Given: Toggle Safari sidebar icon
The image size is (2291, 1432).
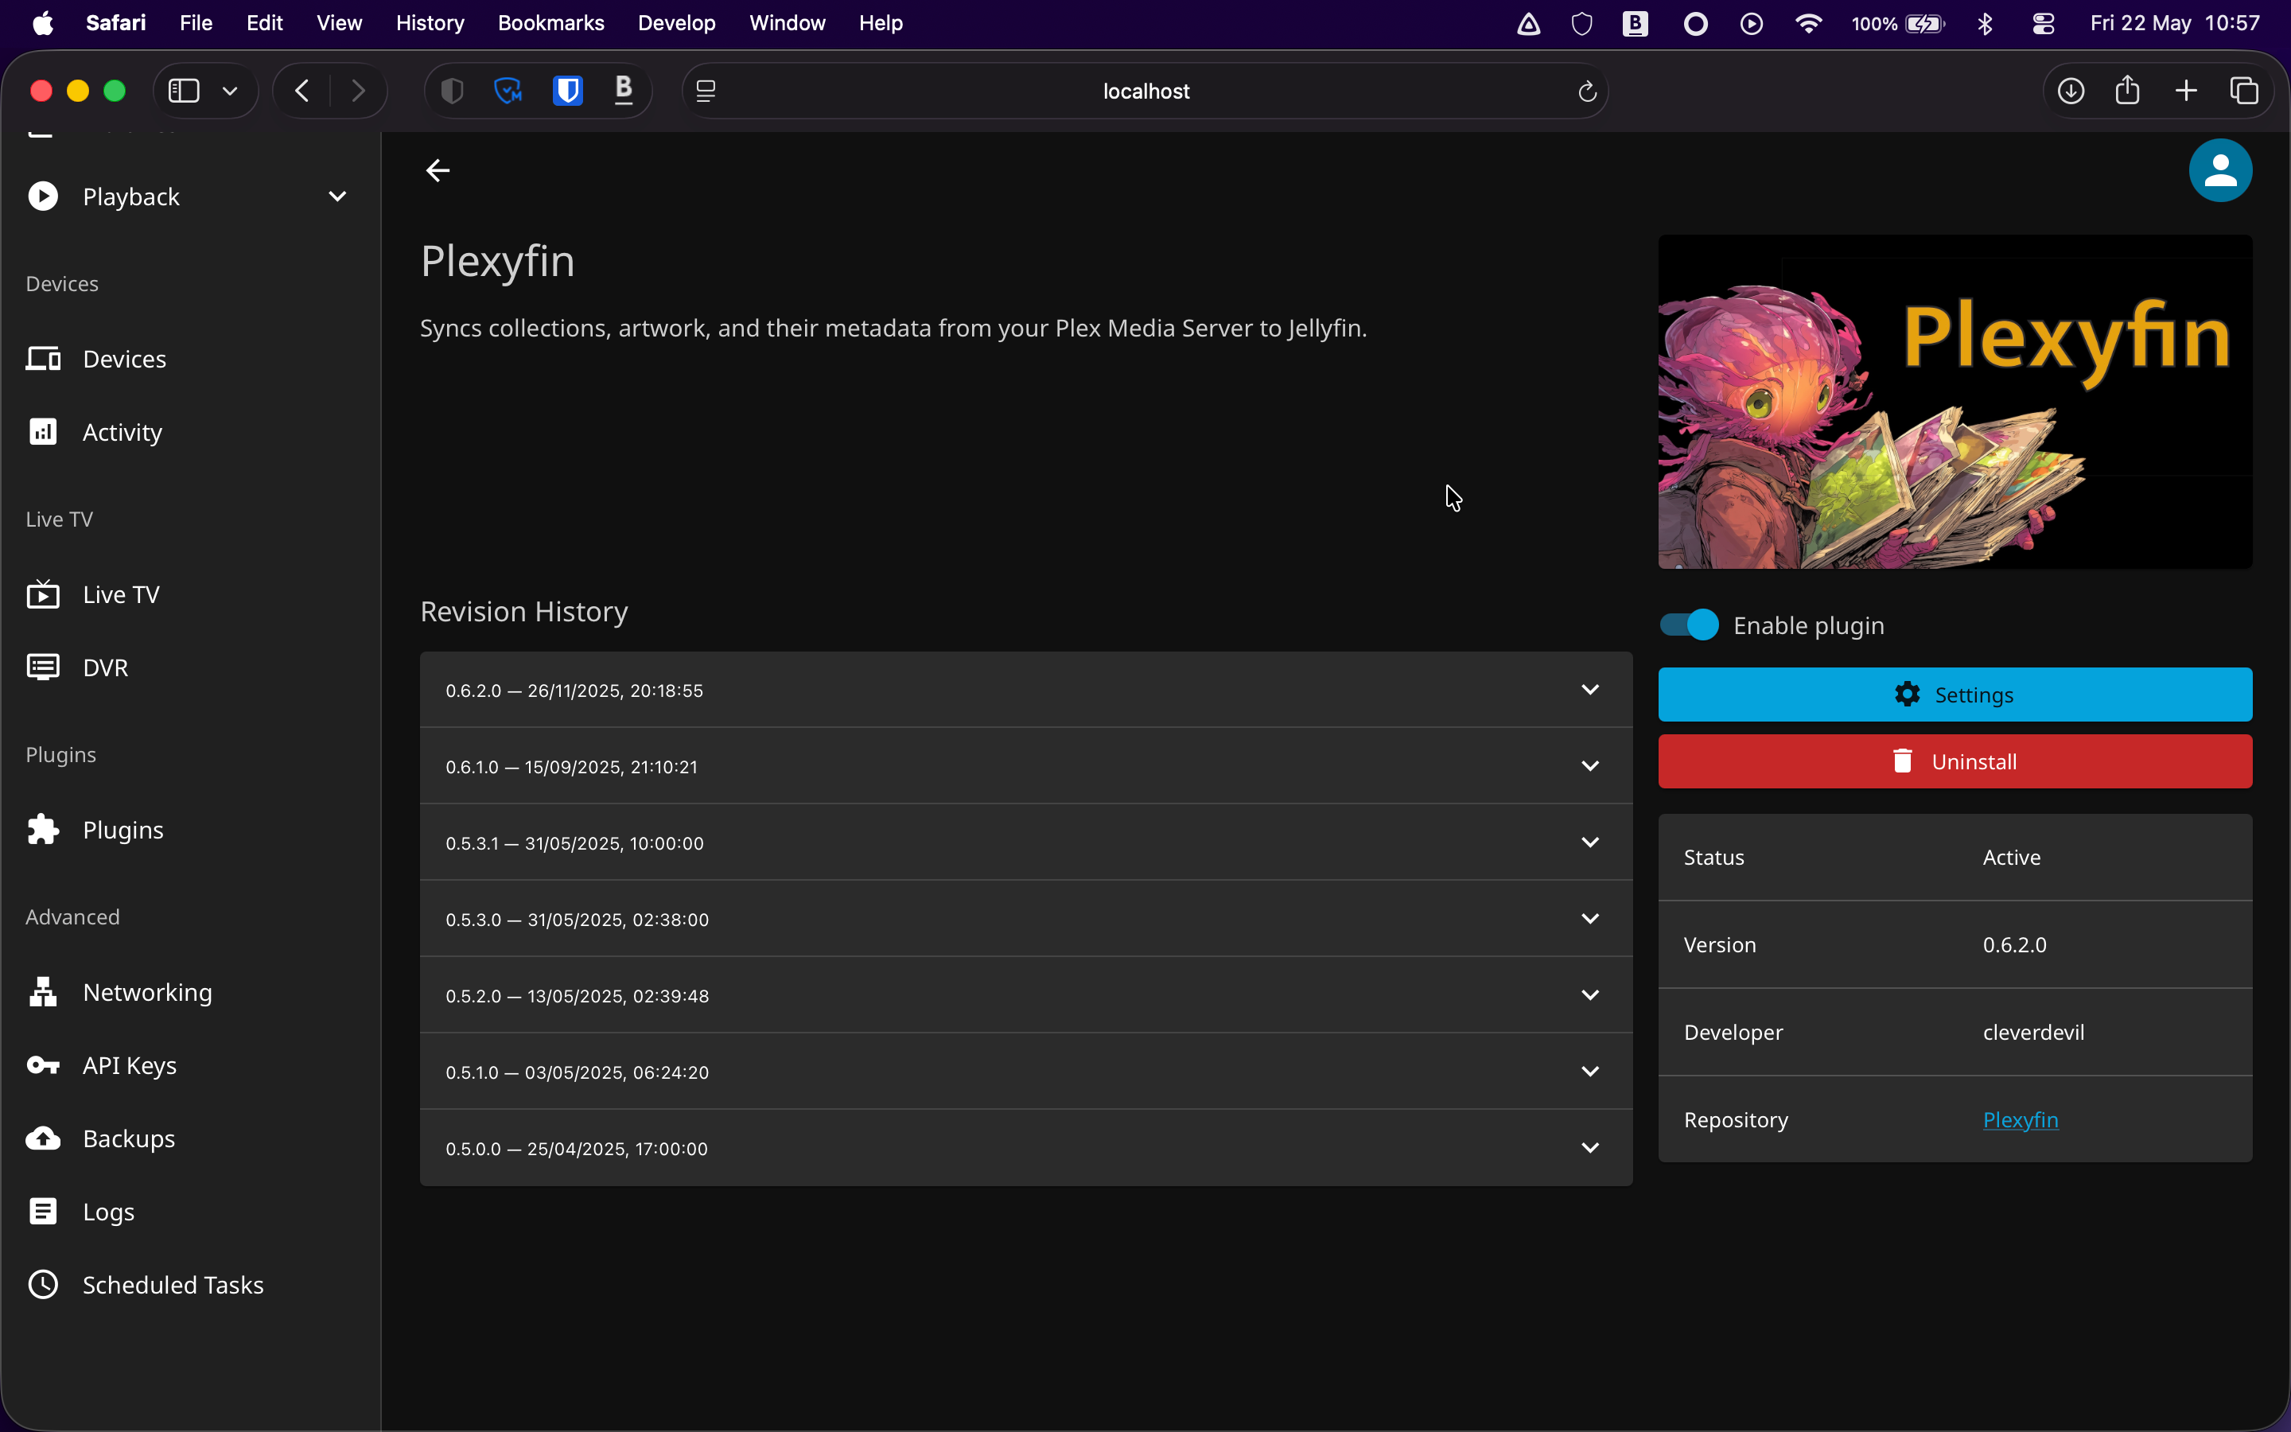Looking at the screenshot, I should 184,91.
